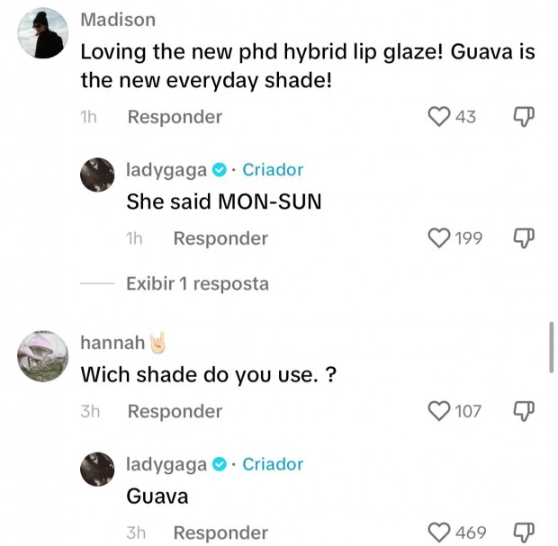
Task: Reply to hannah's comment via Responder
Action: coord(175,412)
